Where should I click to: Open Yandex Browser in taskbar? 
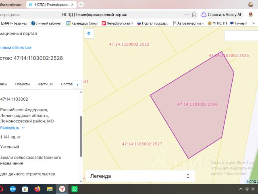tap(62, 189)
